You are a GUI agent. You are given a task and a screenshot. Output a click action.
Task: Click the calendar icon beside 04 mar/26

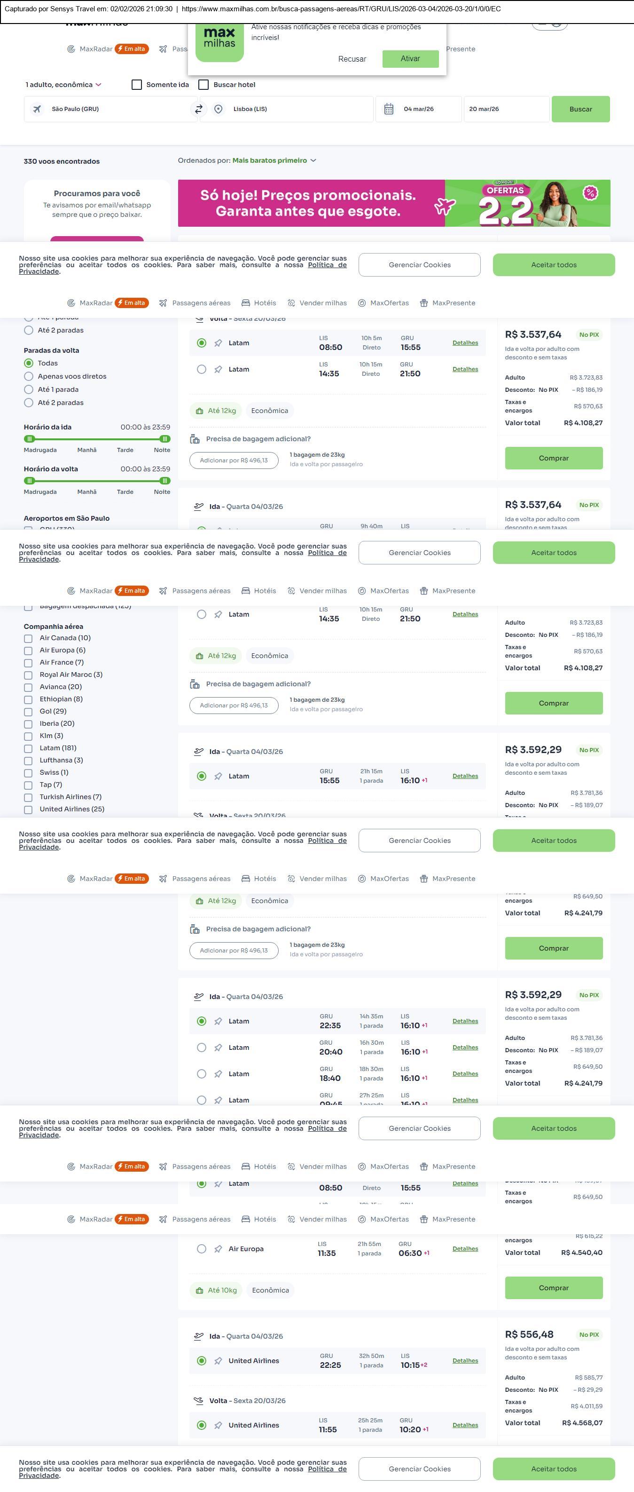[389, 109]
